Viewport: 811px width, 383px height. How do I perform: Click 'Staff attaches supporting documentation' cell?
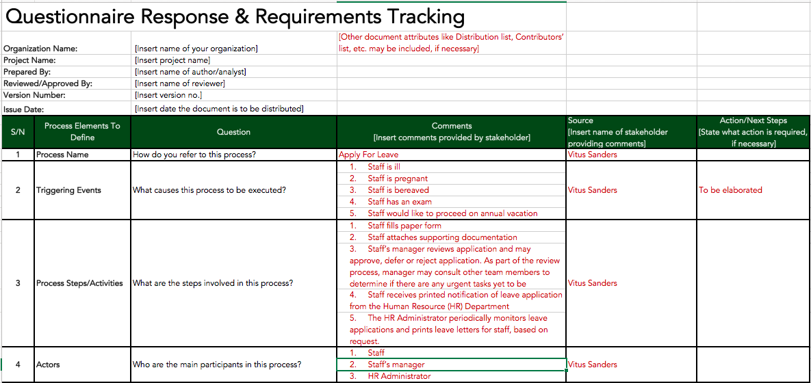452,237
